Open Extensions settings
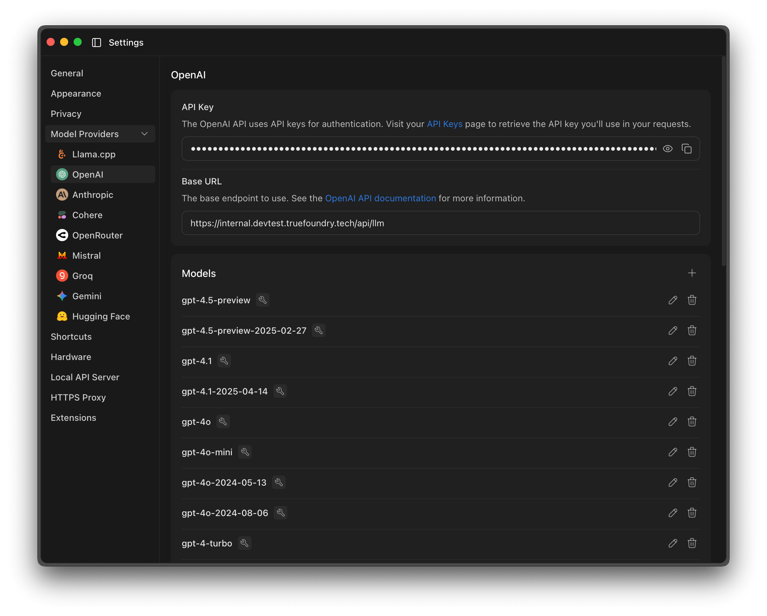This screenshot has height=616, width=767. tap(73, 417)
